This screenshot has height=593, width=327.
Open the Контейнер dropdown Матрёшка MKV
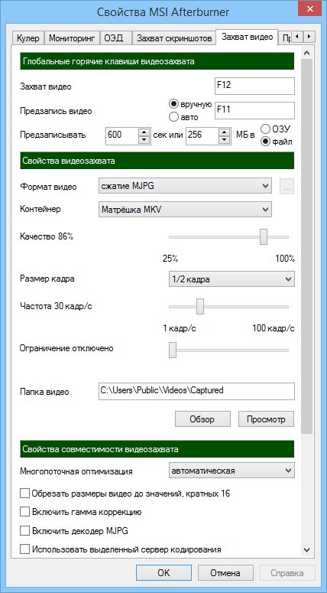click(185, 210)
